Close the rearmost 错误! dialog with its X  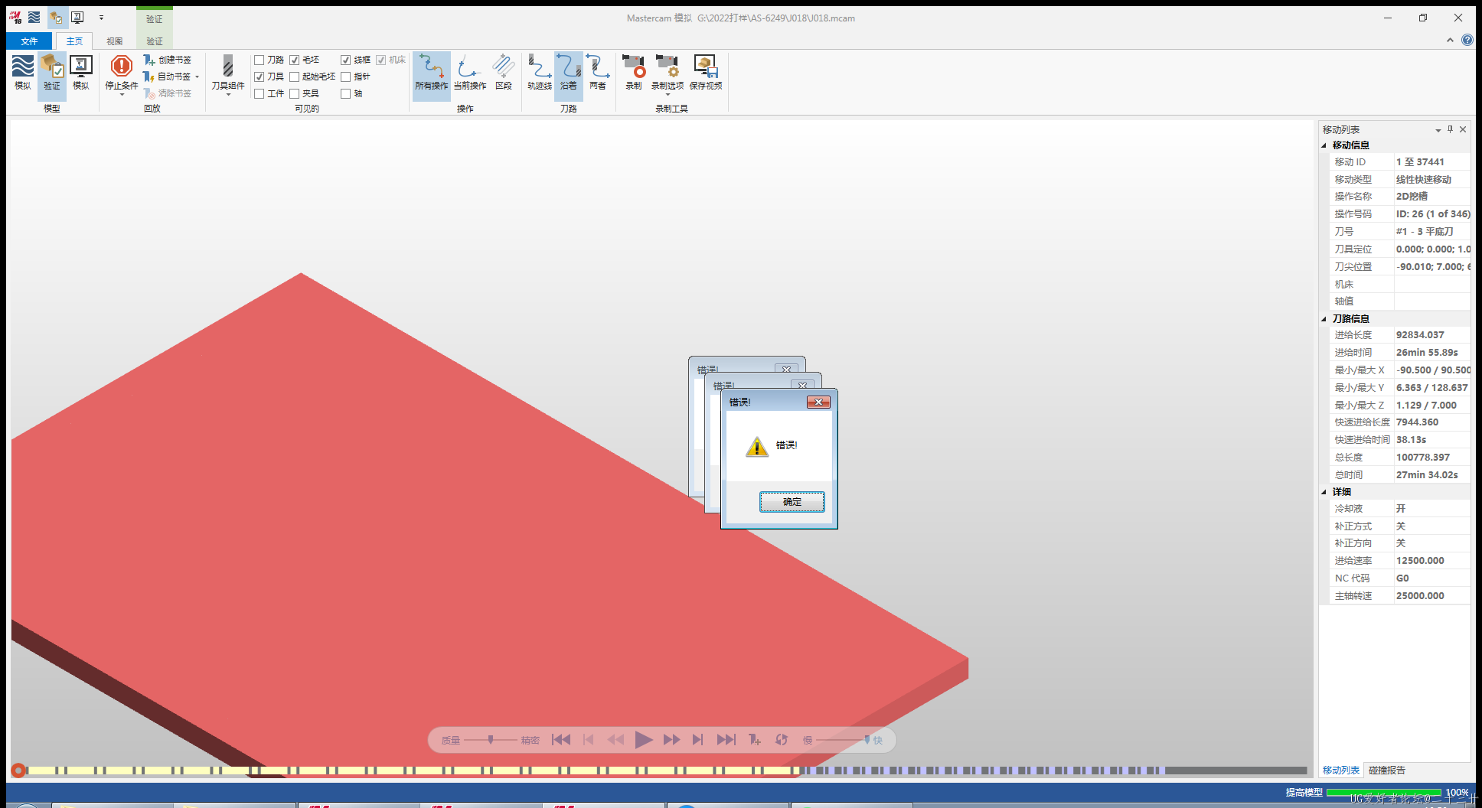786,369
